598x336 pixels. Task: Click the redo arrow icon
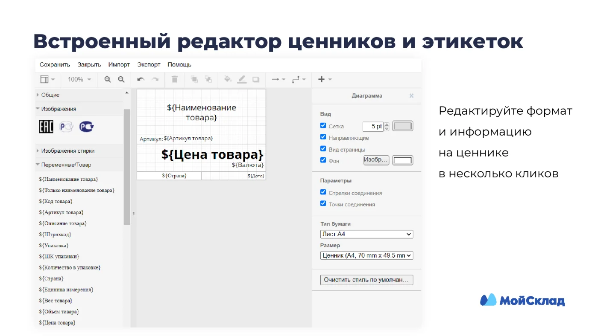tap(155, 79)
